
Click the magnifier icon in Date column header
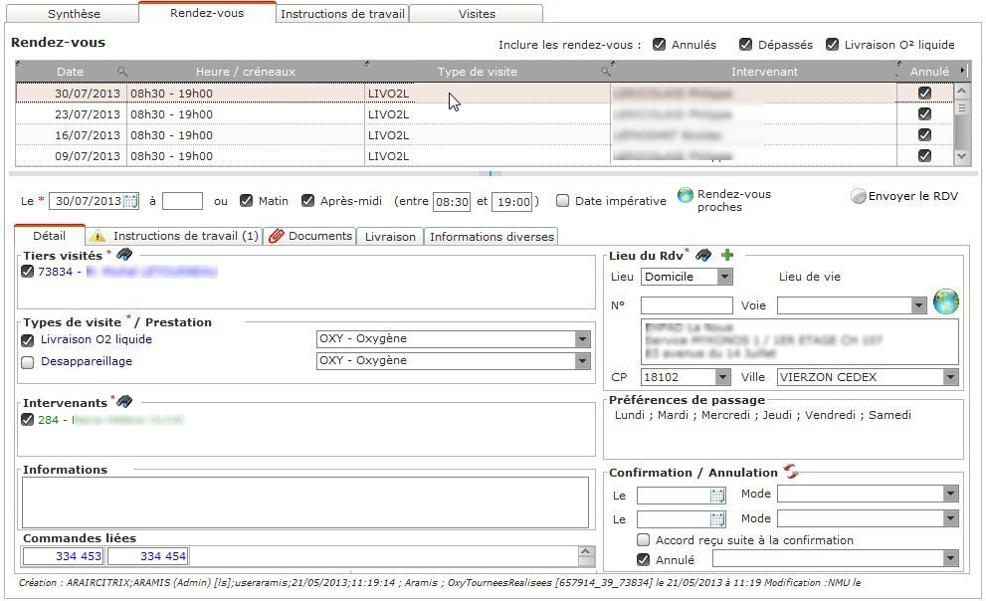122,71
